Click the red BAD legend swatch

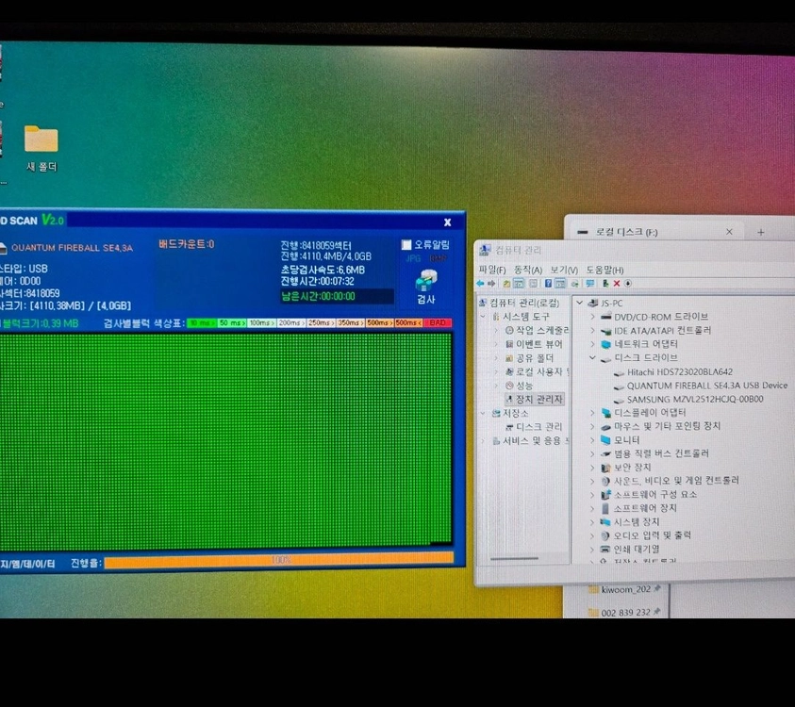(x=437, y=322)
